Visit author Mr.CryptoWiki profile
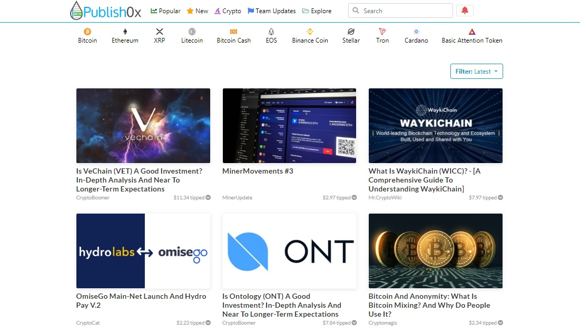The width and height of the screenshot is (580, 333). pos(385,198)
